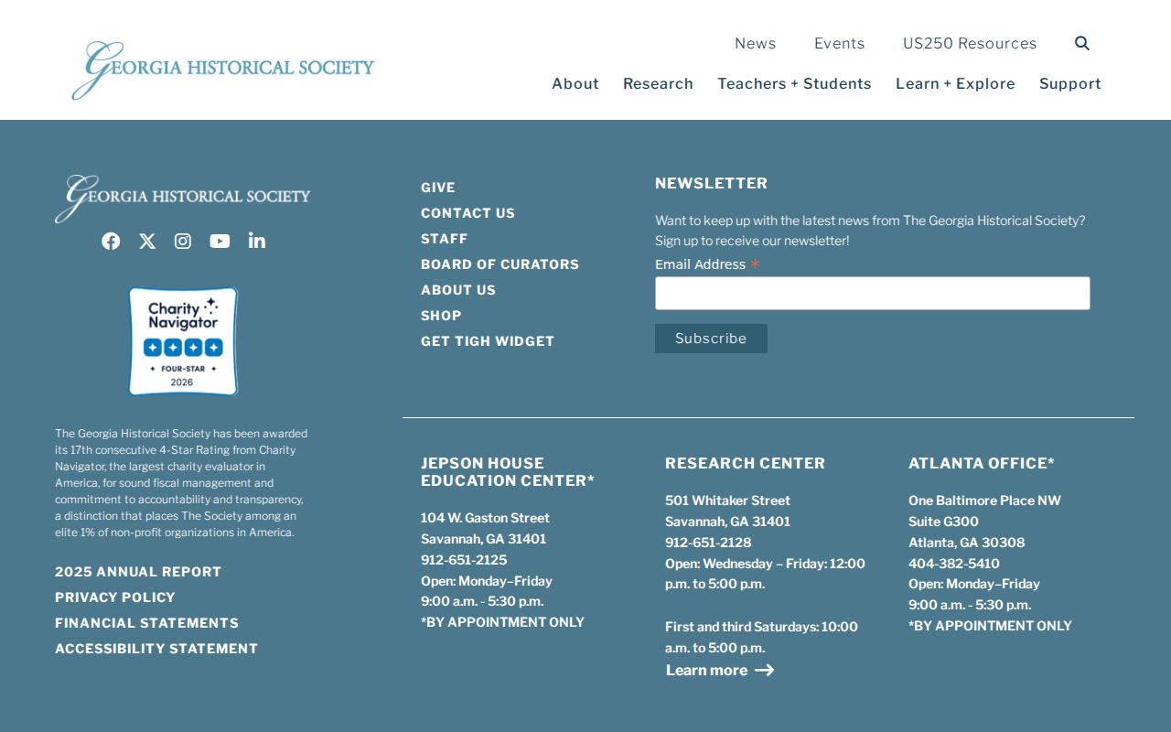Click the Newsletter heading
The image size is (1171, 732).
[x=711, y=184]
